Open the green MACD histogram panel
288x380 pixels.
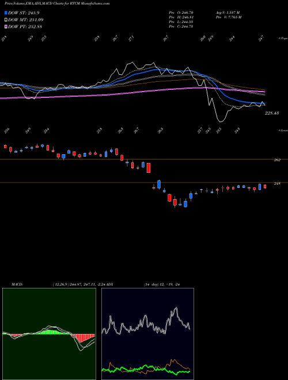49,334
